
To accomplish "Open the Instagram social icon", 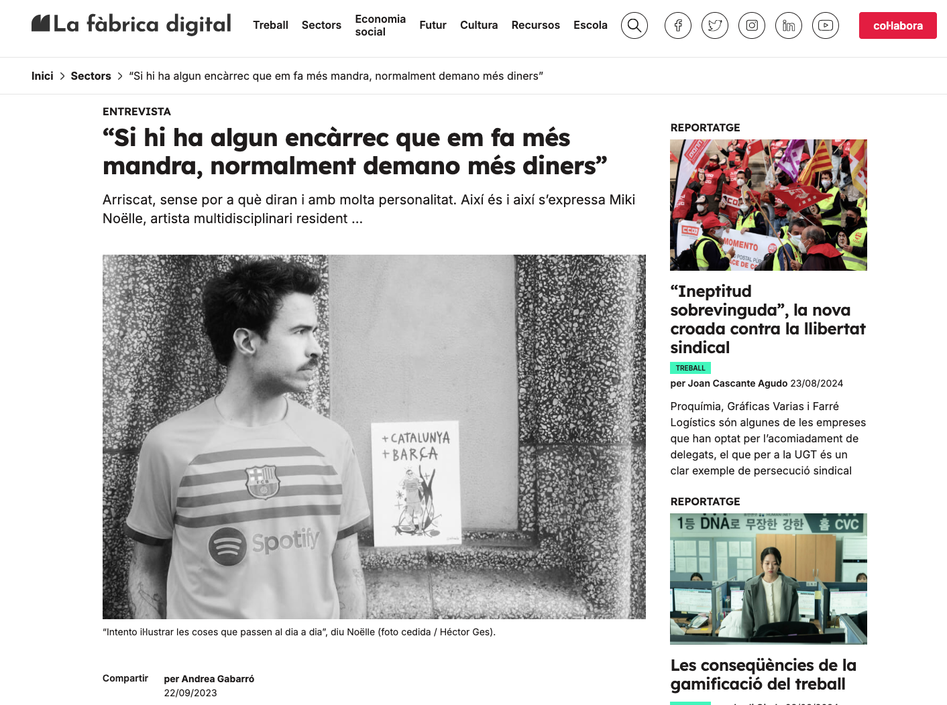I will (751, 25).
